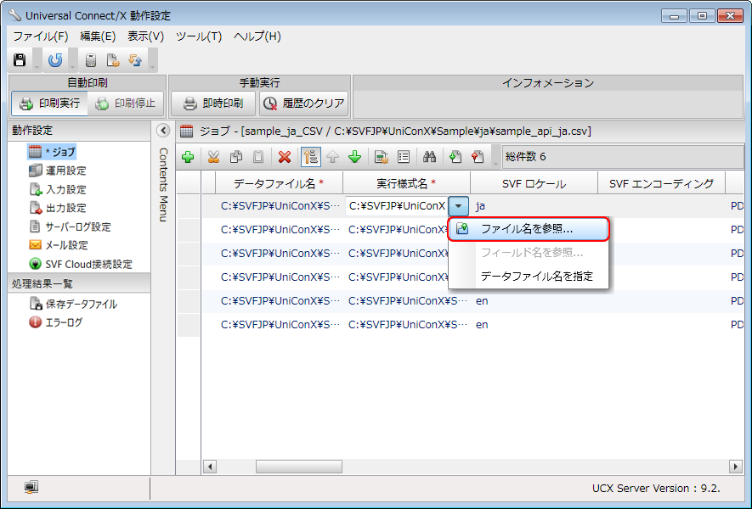
Task: Select 出力設定 in the settings tree
Action: [x=58, y=208]
